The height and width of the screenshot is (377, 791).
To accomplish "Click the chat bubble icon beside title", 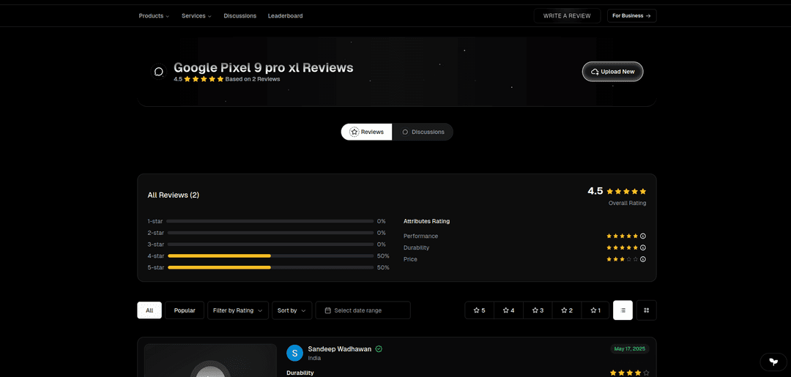I will tap(158, 72).
